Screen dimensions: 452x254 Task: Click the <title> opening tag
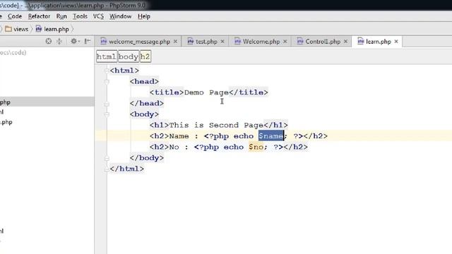pos(167,92)
